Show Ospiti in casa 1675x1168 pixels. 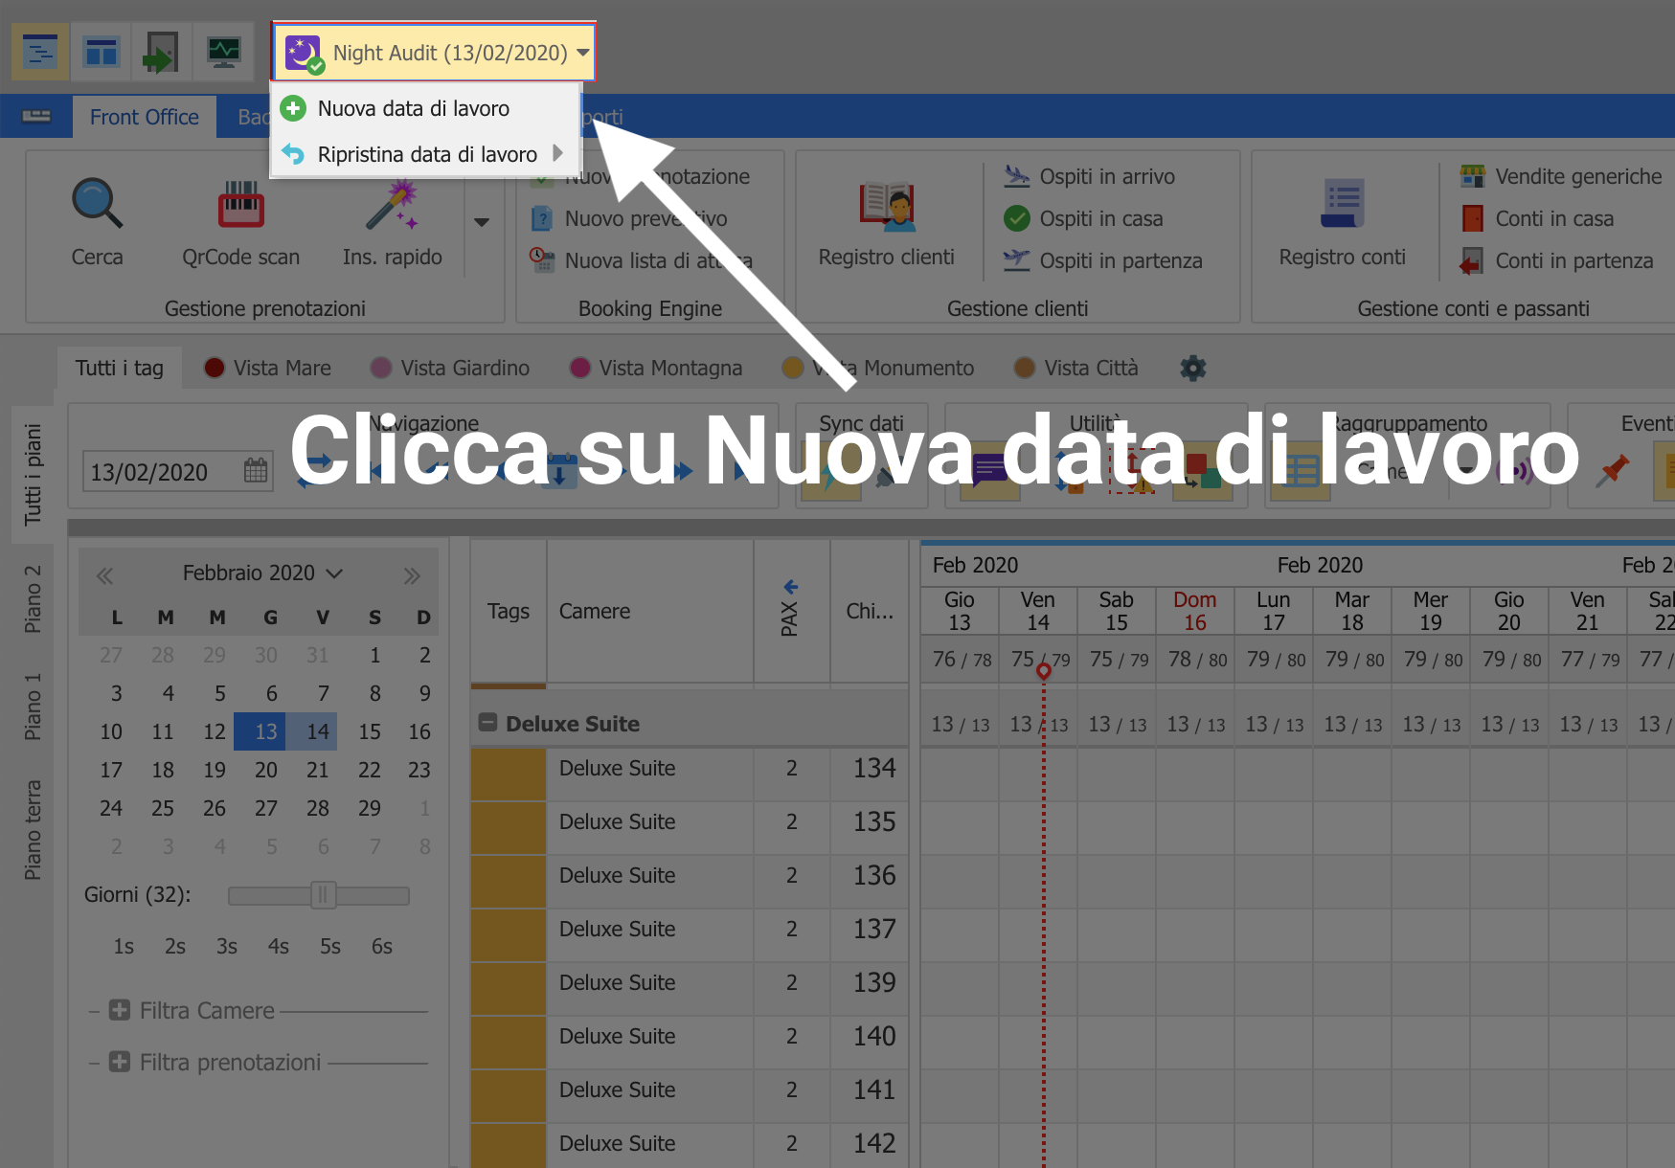1083,218
